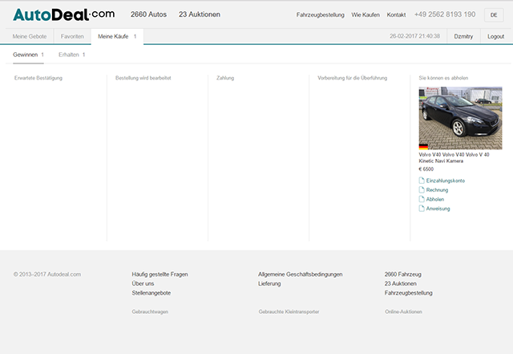Open the Wie Kaufen page

coord(366,14)
